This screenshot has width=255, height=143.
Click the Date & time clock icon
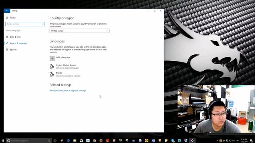[x=7, y=37]
